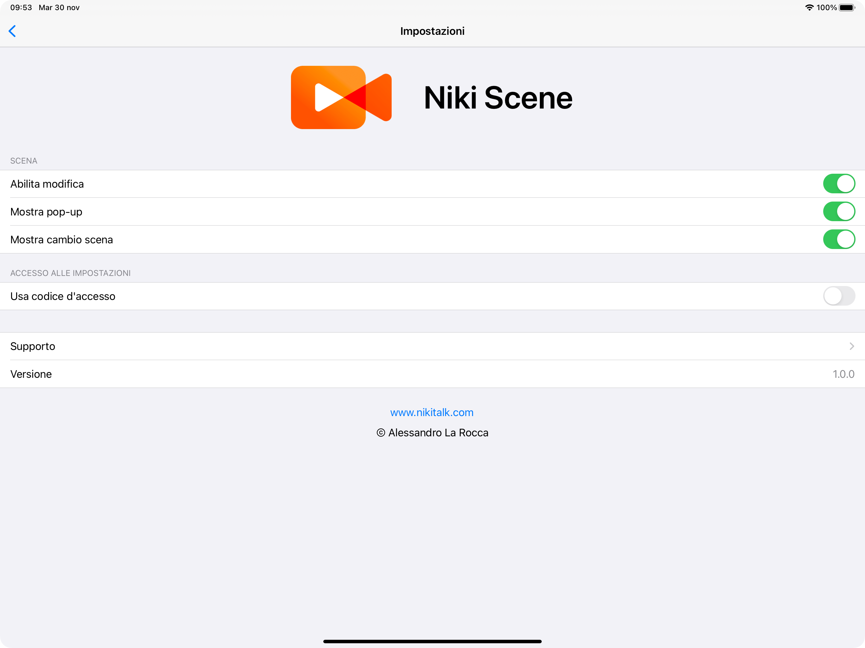Enable Usa codice d'accesso switch
The height and width of the screenshot is (648, 865).
[x=838, y=296]
